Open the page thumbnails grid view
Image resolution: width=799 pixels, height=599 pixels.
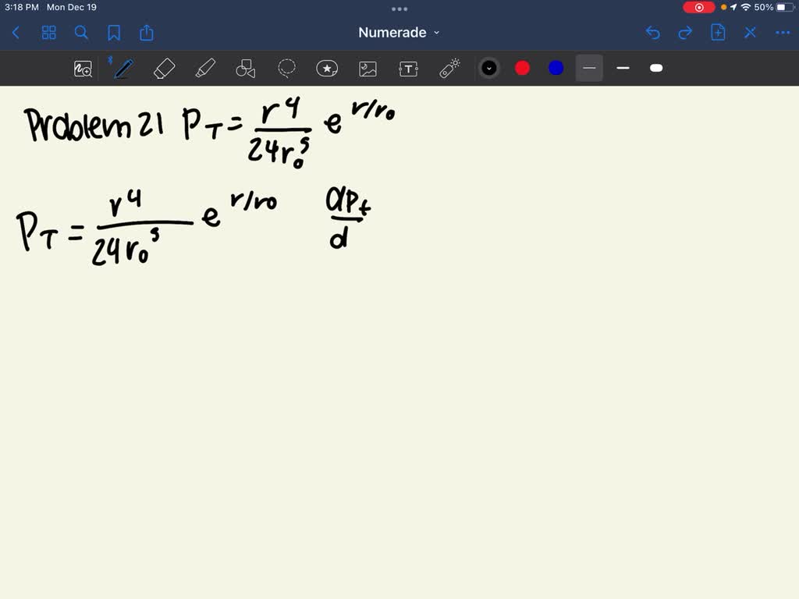pyautogui.click(x=49, y=33)
